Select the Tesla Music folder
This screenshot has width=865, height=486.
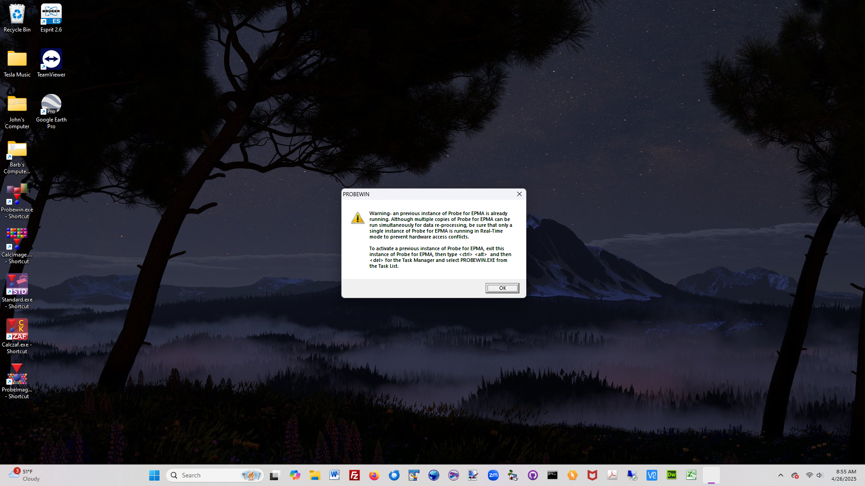[x=17, y=59]
